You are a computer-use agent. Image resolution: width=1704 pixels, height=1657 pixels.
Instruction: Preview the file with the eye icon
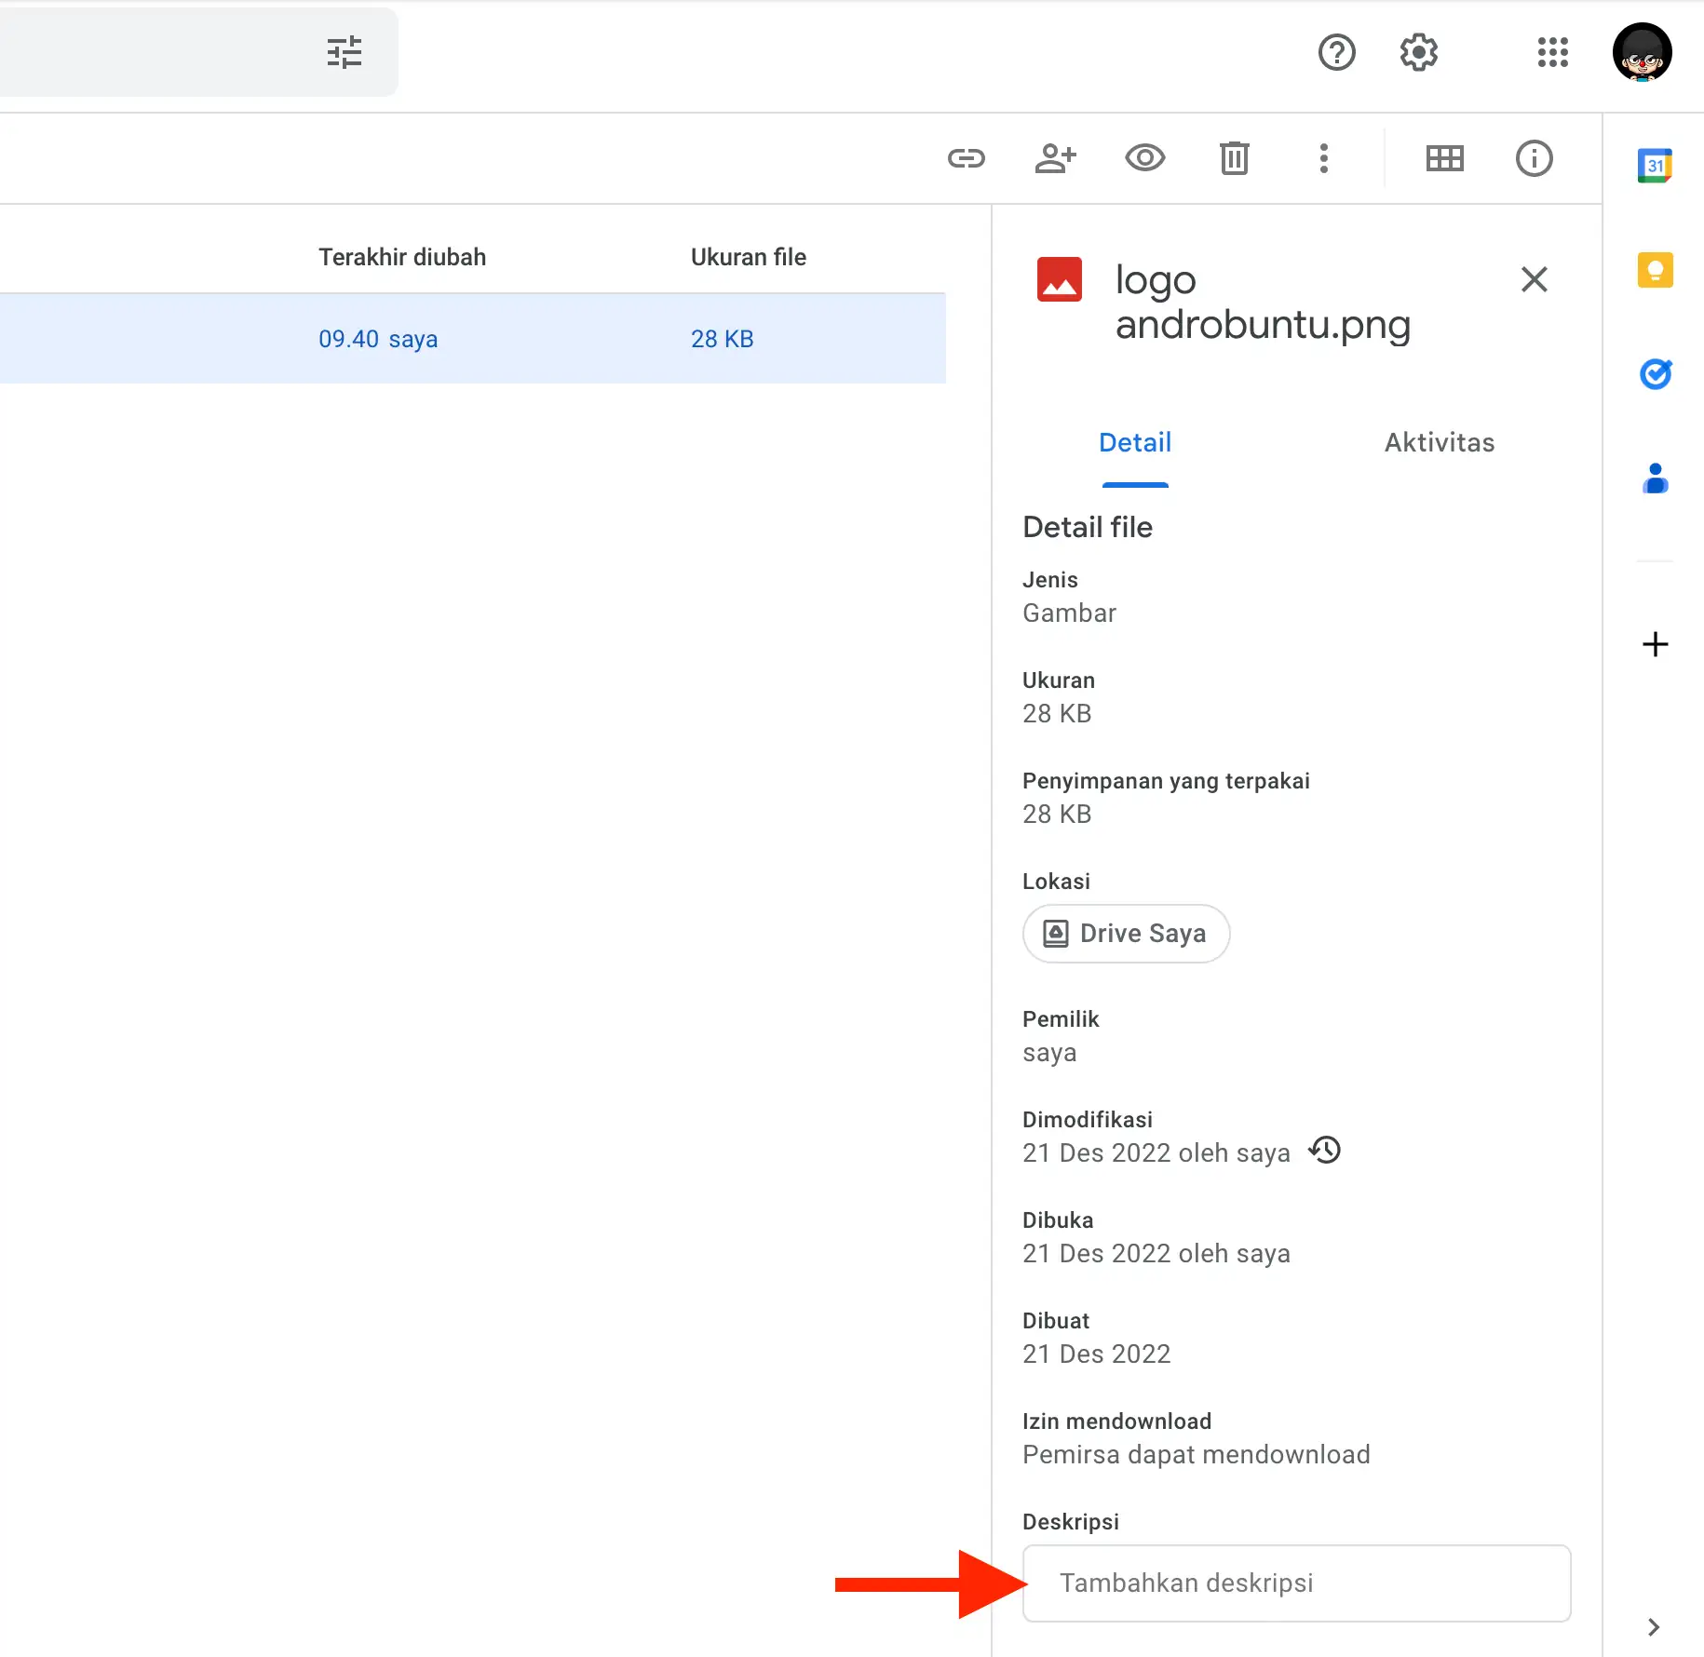pos(1145,158)
